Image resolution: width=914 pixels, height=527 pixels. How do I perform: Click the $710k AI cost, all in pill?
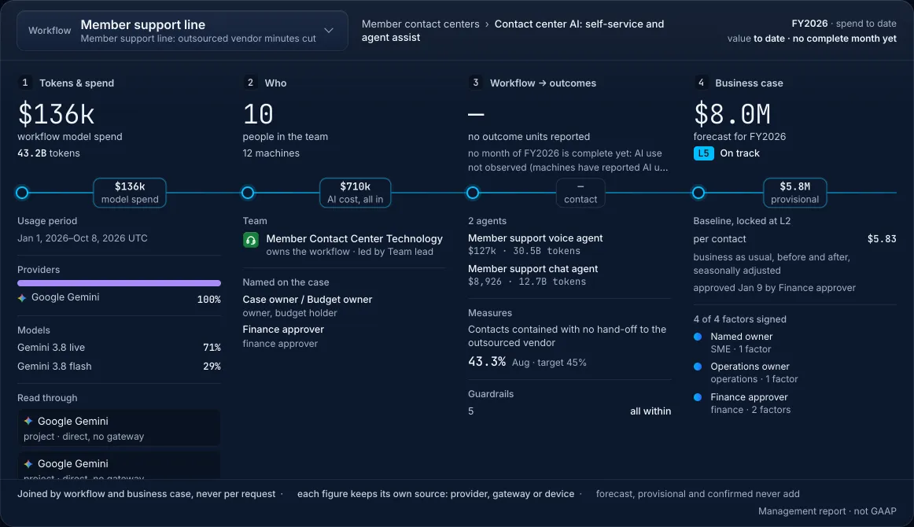pos(355,193)
